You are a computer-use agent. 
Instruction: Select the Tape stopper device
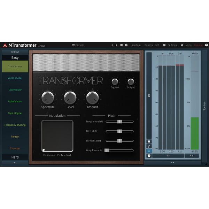click(x=15, y=113)
